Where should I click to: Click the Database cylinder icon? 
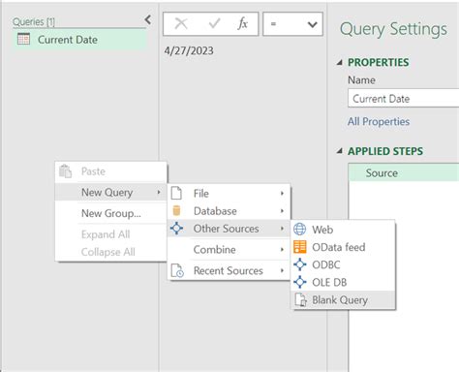click(x=176, y=210)
